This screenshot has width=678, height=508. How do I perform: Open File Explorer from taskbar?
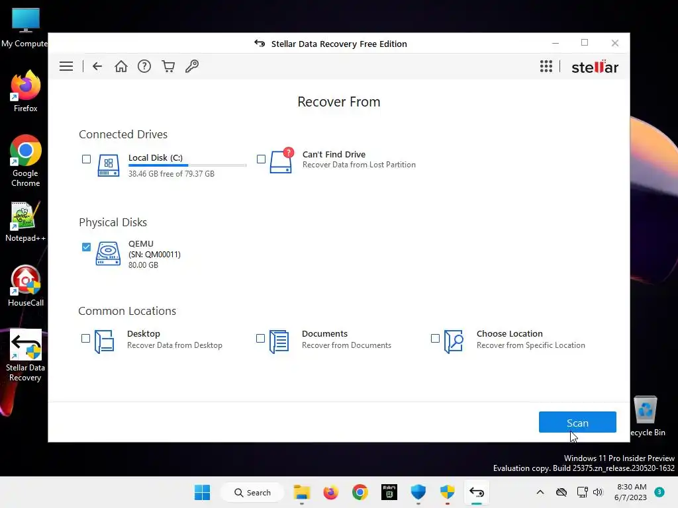click(x=302, y=492)
